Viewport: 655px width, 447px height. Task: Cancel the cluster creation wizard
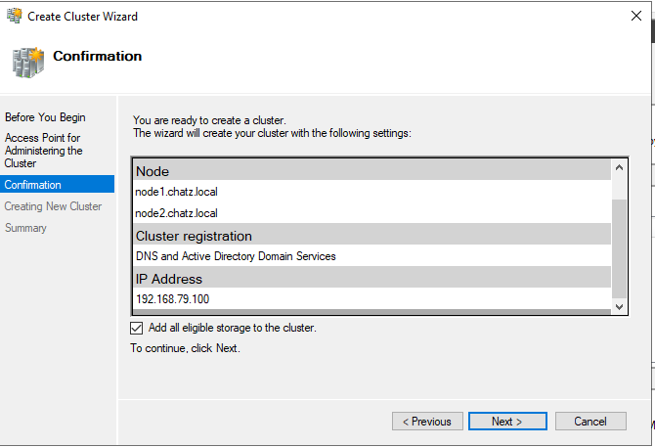(x=590, y=422)
